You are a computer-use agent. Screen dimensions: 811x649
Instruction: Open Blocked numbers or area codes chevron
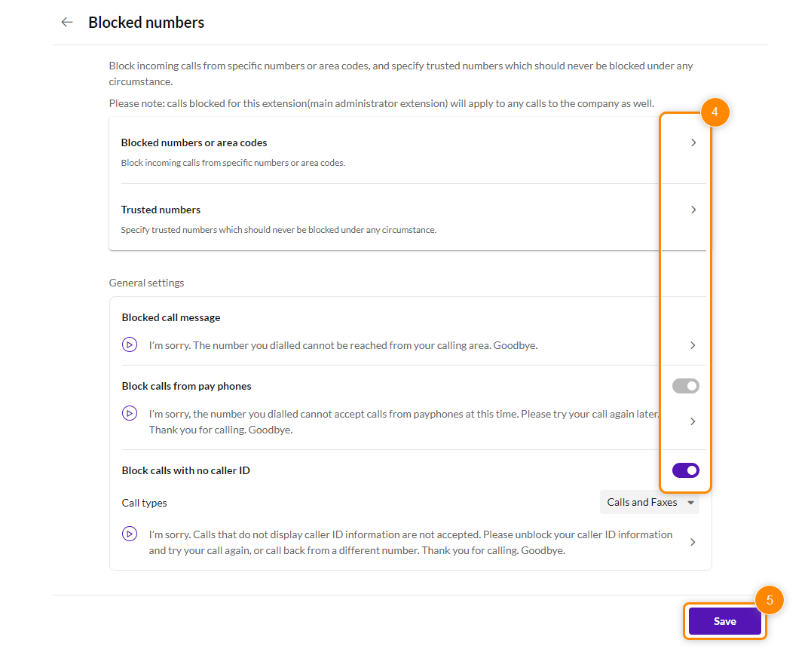[693, 142]
